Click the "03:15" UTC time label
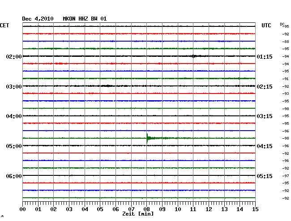This screenshot has width=291, height=221. [265, 116]
